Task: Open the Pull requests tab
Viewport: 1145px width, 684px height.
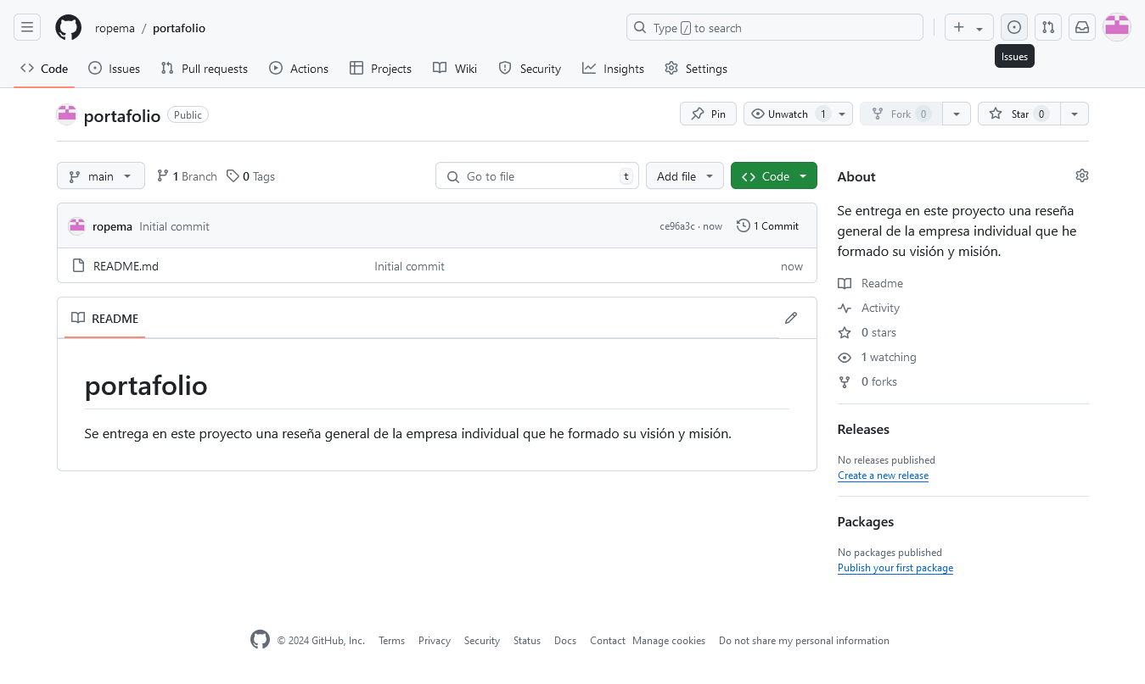Action: click(205, 69)
